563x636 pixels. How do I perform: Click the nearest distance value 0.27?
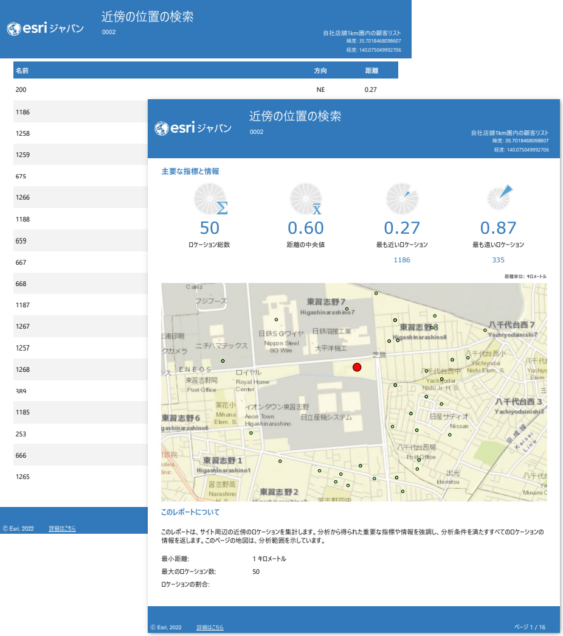pyautogui.click(x=402, y=228)
